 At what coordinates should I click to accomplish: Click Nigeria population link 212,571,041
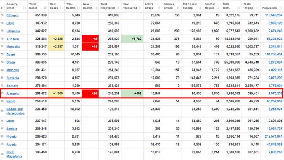tap(274, 136)
